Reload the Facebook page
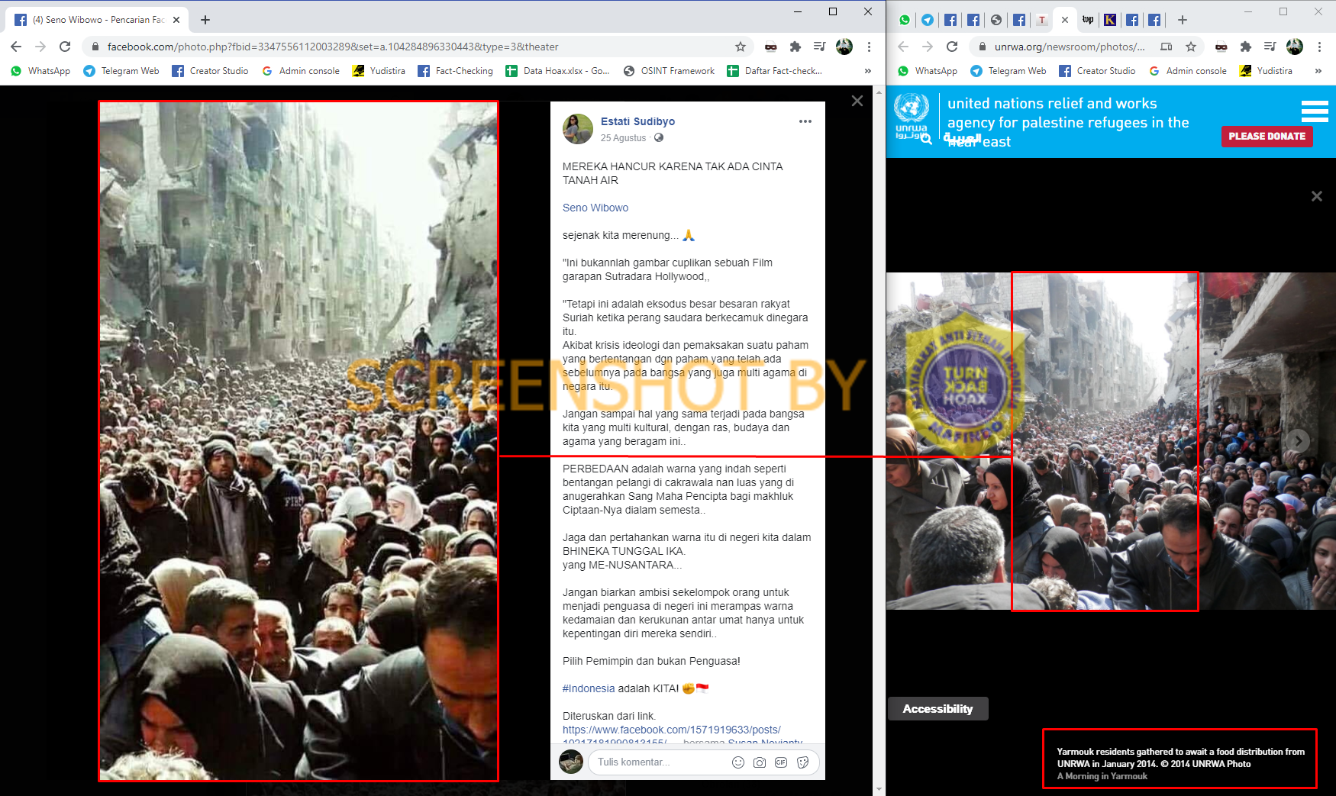This screenshot has width=1336, height=796. pyautogui.click(x=65, y=47)
